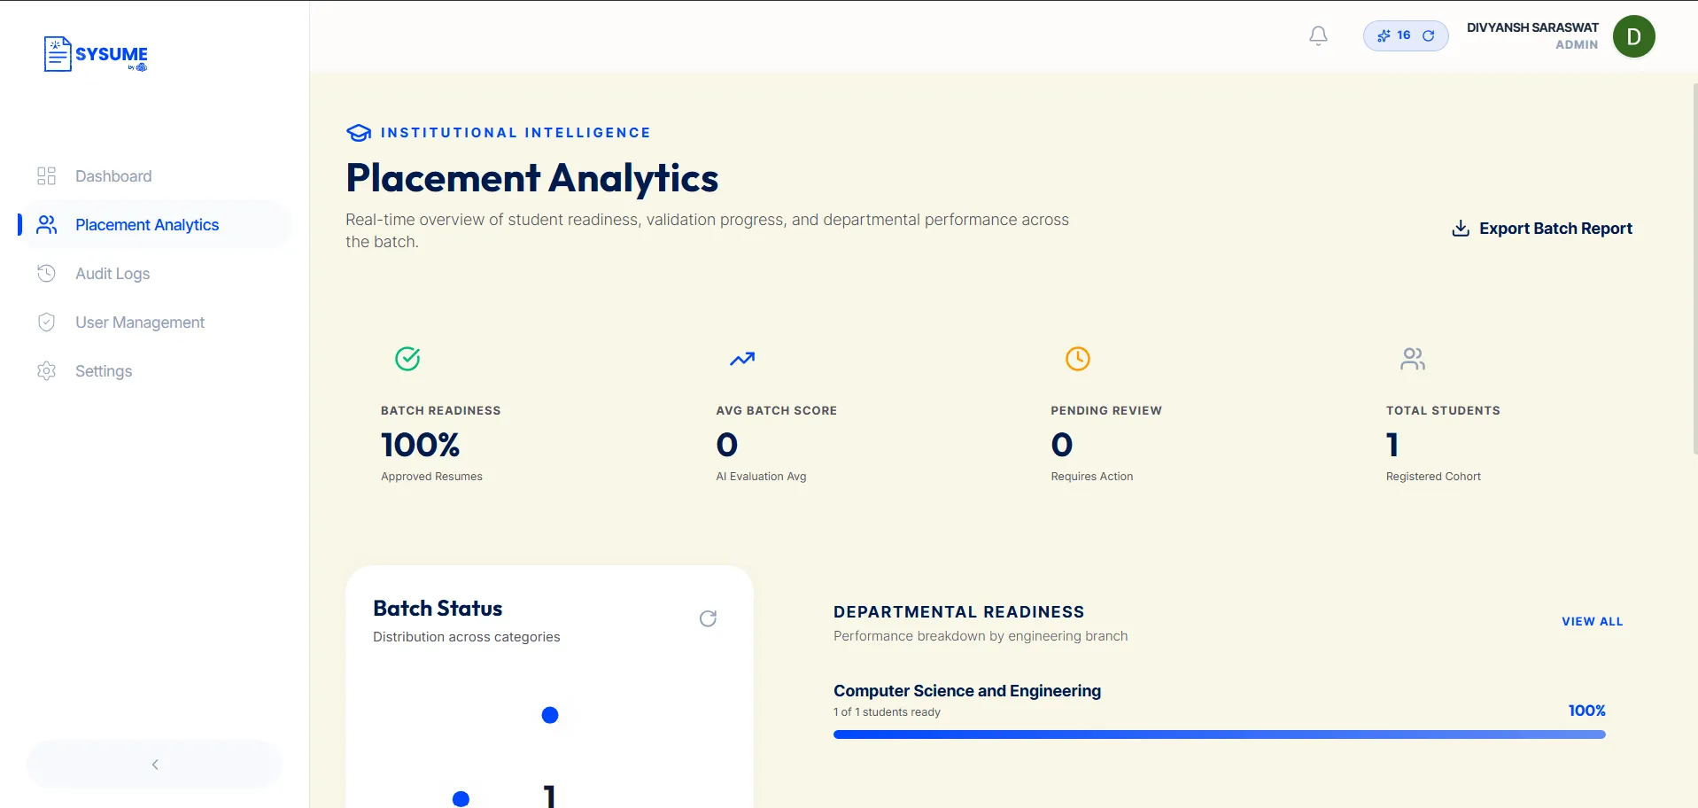Refresh the credits counter

coord(1428,35)
